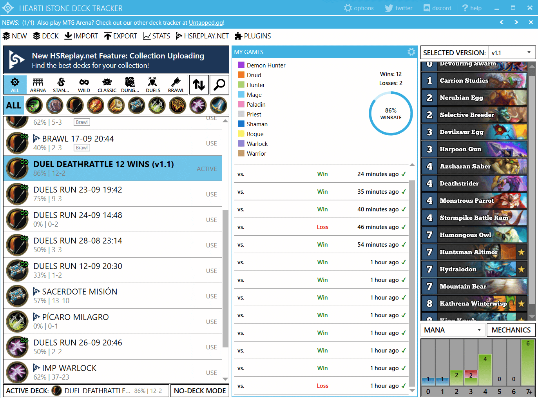Filter decks by Wild mode icon
The image size is (538, 398).
pos(84,85)
